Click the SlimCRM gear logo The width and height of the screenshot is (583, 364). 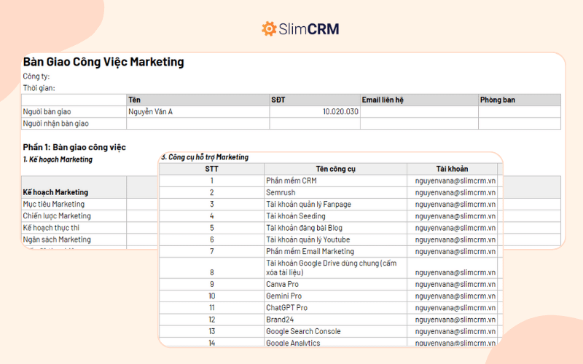coord(269,28)
